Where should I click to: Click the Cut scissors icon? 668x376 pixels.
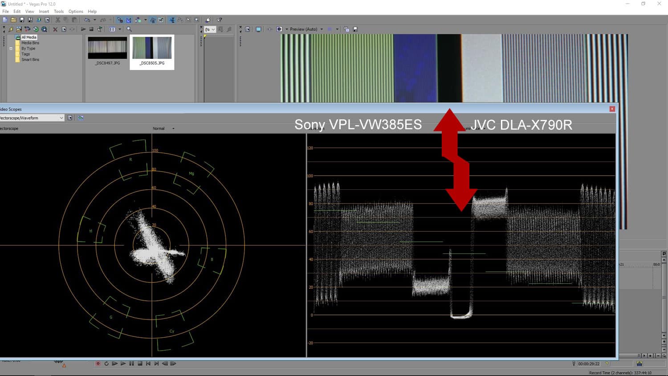tap(57, 20)
